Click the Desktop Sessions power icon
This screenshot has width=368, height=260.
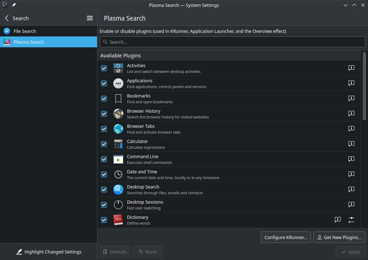tap(118, 205)
